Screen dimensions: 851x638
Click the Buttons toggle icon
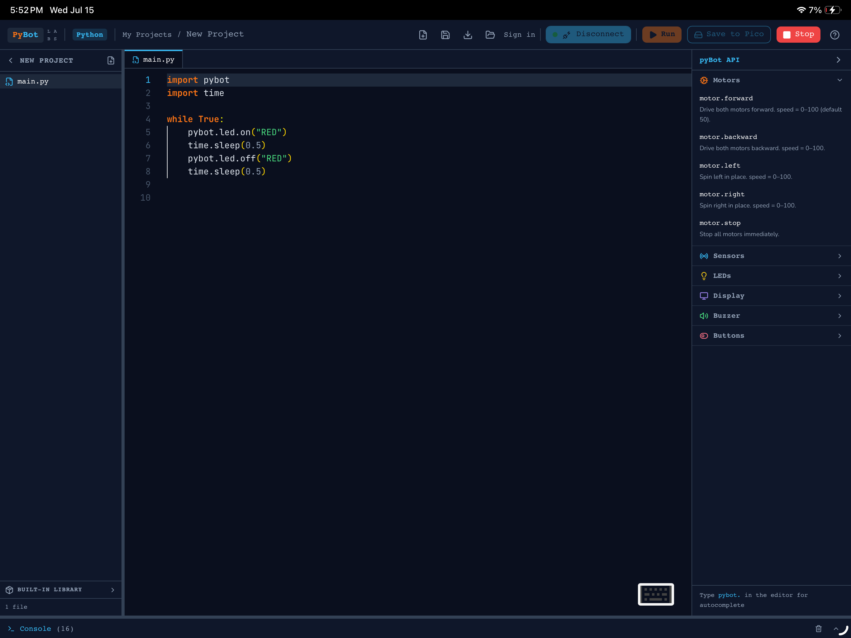click(704, 336)
